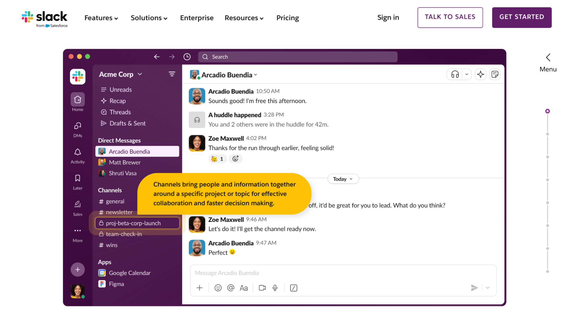This screenshot has width=573, height=325.
Task: Add a reaction with the emoji-plus icon
Action: 235,159
